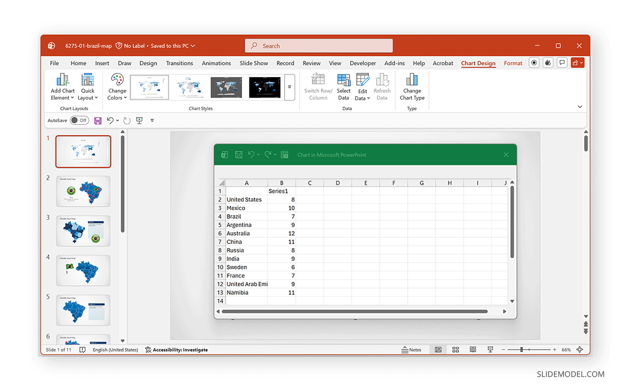630x390 pixels.
Task: Click the Excel icon in chart data window
Action: coord(225,155)
